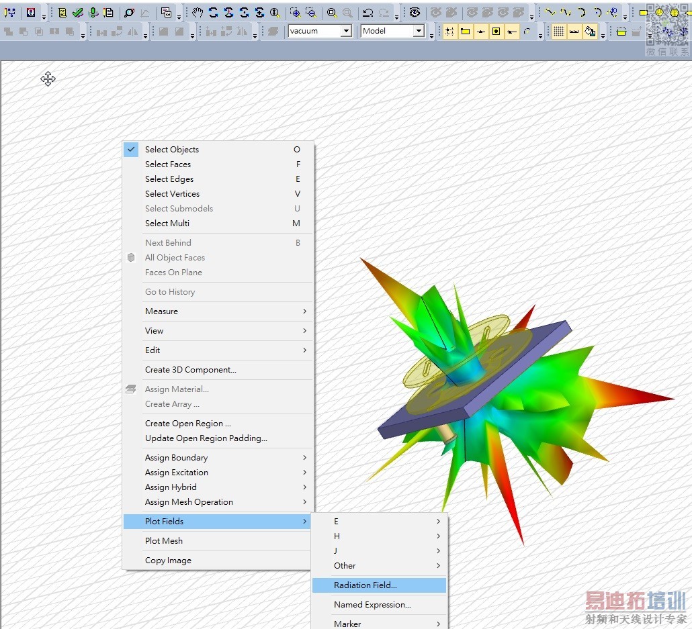Click Create Open Region ... entry
This screenshot has width=692, height=629.
coord(218,424)
